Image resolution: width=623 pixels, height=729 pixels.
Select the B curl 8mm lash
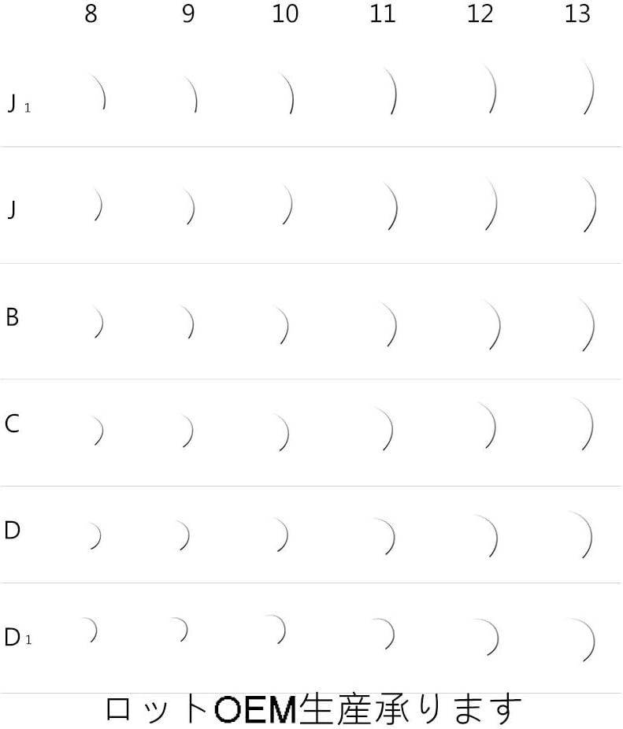(98, 321)
